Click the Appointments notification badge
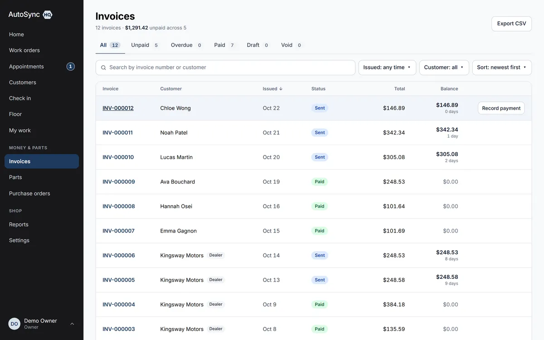 pyautogui.click(x=70, y=67)
